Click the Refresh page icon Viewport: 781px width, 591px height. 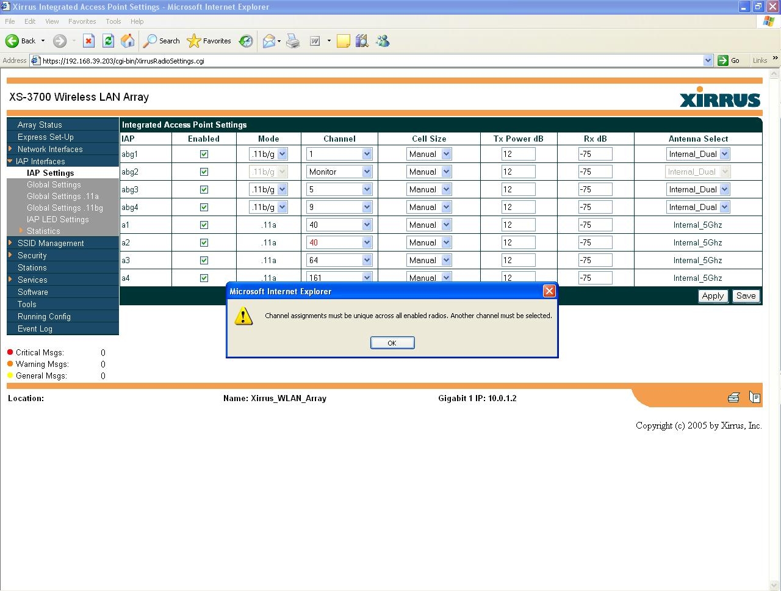click(108, 41)
